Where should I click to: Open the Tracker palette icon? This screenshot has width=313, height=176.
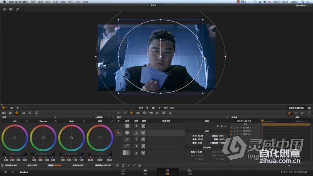coord(138,113)
